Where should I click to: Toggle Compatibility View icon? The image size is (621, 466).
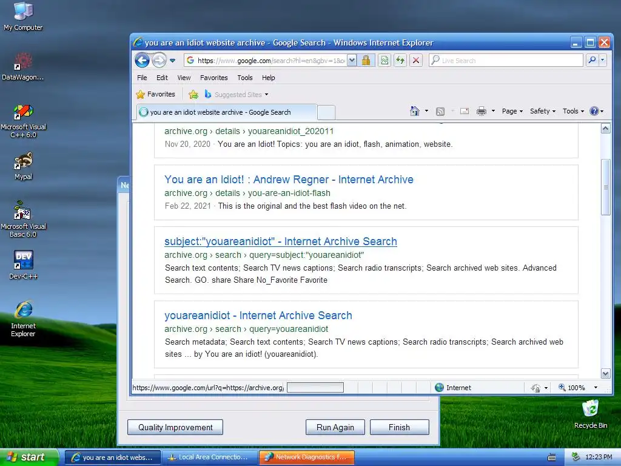384,60
